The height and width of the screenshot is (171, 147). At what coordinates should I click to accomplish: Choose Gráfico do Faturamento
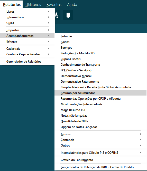point(100,160)
